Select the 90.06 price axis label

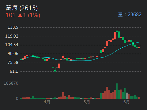[x=13, y=54]
